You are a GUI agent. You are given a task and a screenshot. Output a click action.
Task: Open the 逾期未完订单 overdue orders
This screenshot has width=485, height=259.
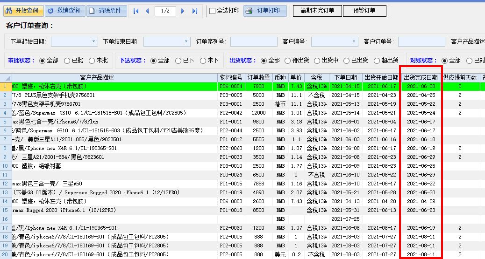click(317, 11)
